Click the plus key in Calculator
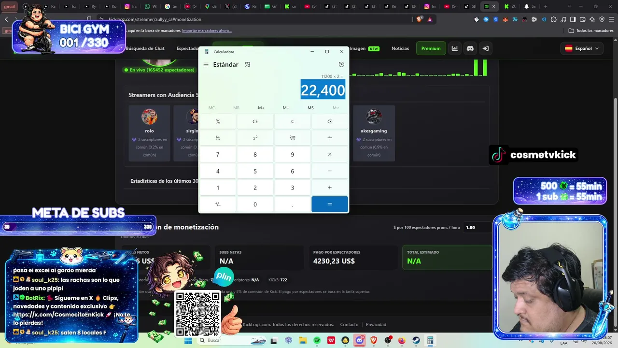The height and width of the screenshot is (348, 618). tap(330, 188)
